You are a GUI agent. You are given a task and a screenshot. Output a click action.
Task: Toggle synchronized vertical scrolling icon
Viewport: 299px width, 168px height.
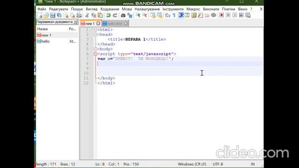(153, 15)
